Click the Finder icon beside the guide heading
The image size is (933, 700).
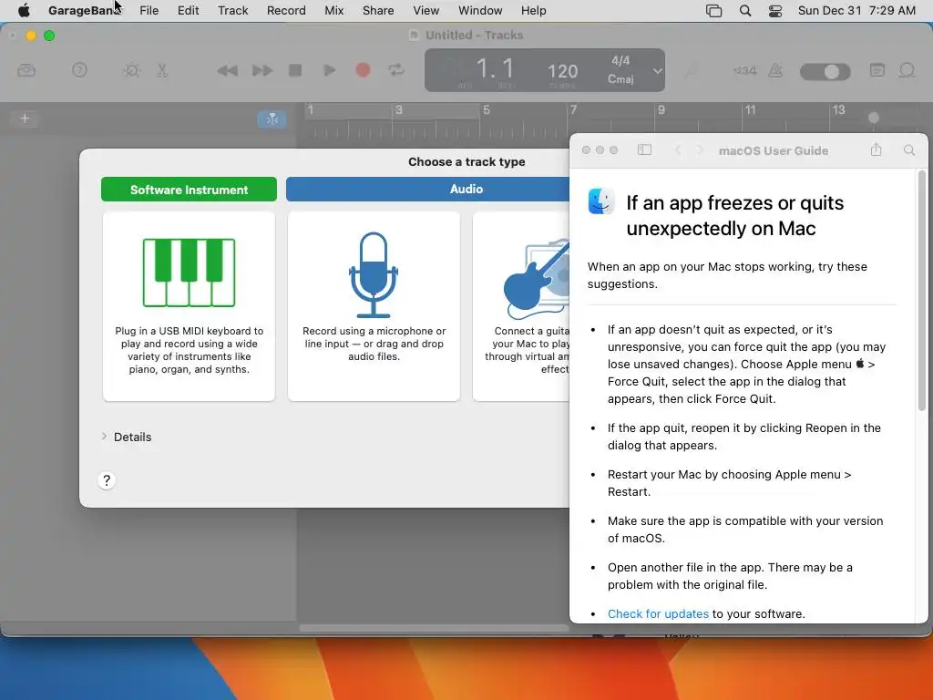601,201
